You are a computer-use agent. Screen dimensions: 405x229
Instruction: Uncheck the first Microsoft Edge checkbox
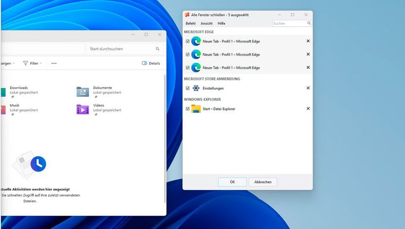click(x=188, y=41)
